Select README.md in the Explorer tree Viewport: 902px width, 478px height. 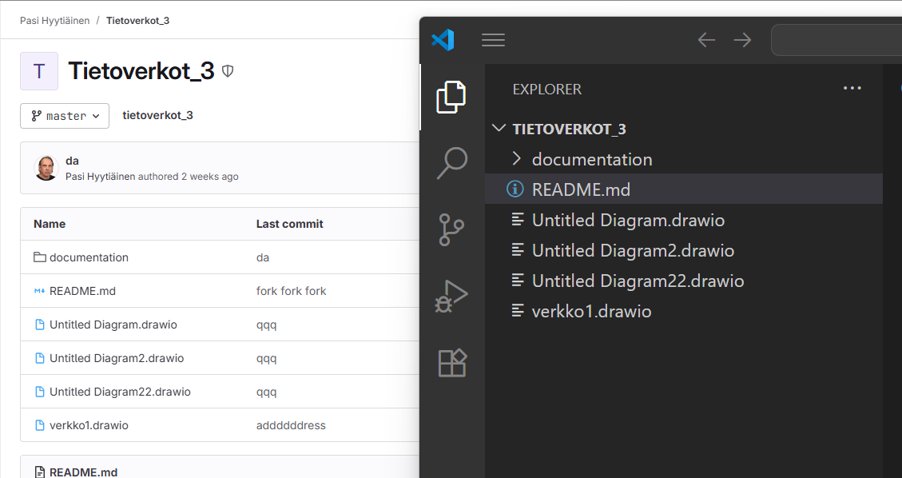pos(581,189)
